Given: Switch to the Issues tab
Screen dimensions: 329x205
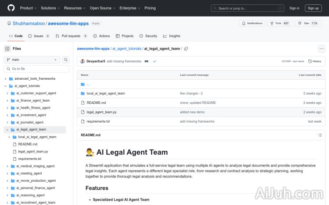Looking at the screenshot, I should 39,36.
